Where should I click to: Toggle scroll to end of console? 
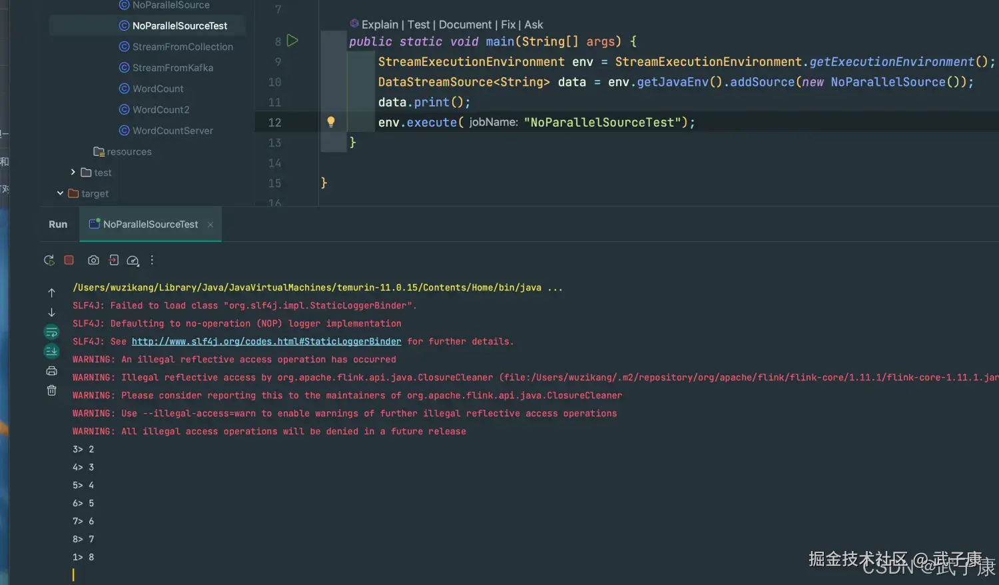pos(51,351)
